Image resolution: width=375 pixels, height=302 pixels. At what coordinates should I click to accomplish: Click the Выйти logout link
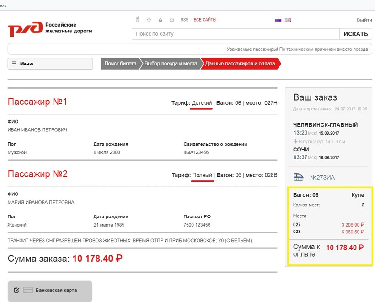364,20
